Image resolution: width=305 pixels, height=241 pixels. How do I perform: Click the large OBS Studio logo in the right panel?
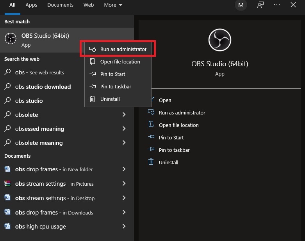tap(219, 39)
